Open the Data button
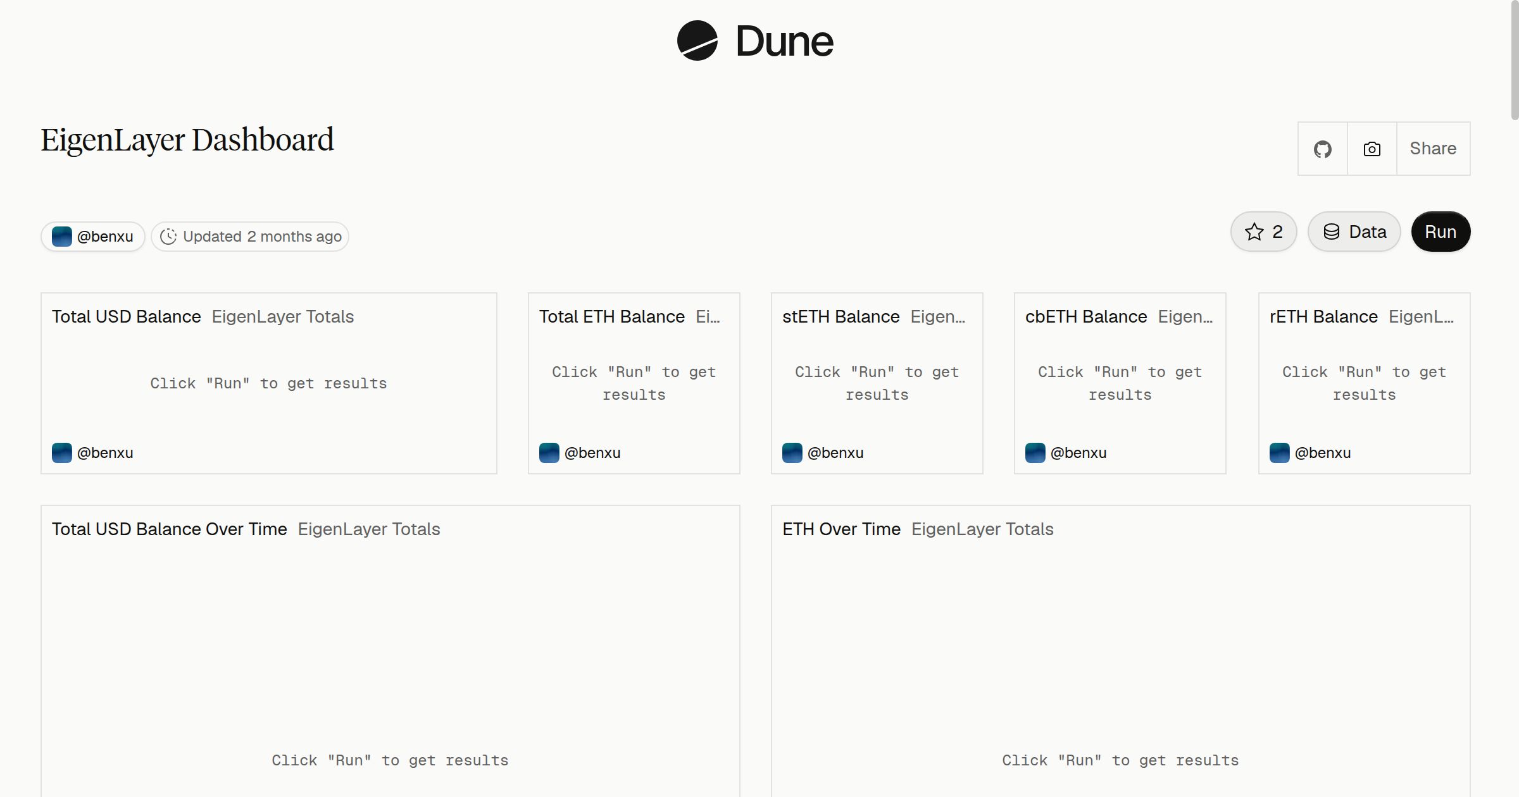This screenshot has height=797, width=1519. [x=1354, y=232]
